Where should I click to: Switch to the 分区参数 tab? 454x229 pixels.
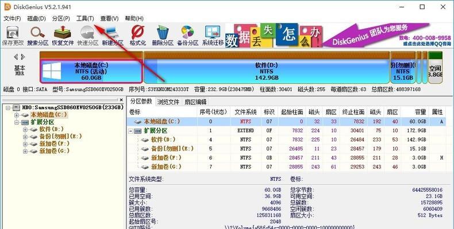[x=141, y=101]
